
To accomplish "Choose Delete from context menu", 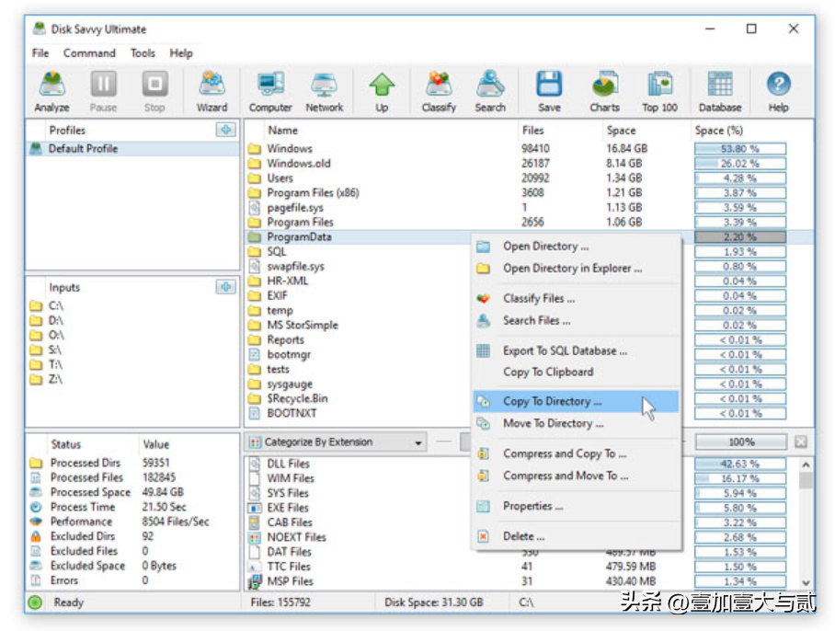I will coord(577,535).
